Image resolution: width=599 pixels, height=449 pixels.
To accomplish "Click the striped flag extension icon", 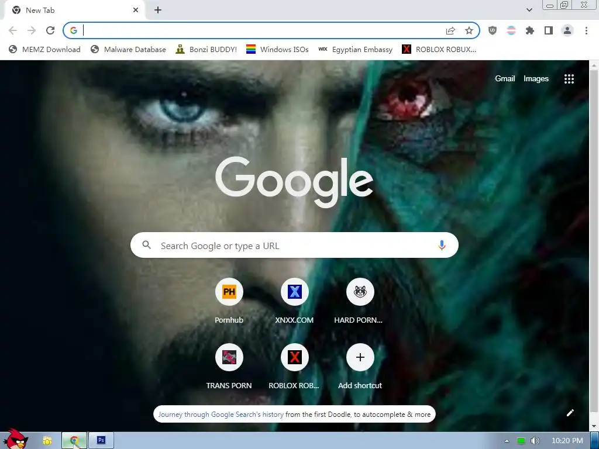I will [x=511, y=30].
